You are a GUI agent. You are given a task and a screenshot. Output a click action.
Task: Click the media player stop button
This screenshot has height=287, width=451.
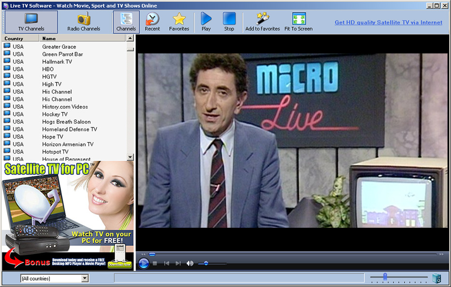[x=155, y=263]
